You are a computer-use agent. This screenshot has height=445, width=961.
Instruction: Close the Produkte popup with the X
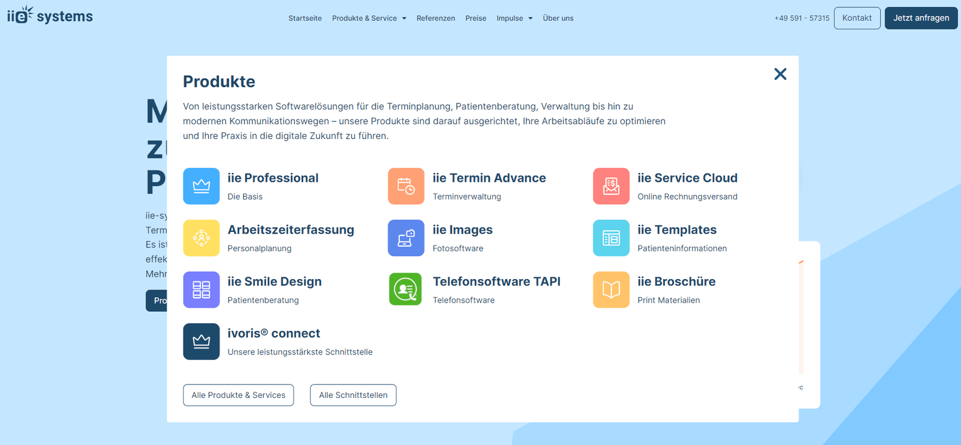780,74
